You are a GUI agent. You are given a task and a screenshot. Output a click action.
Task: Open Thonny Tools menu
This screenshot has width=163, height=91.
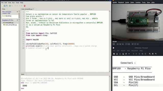[17, 3]
